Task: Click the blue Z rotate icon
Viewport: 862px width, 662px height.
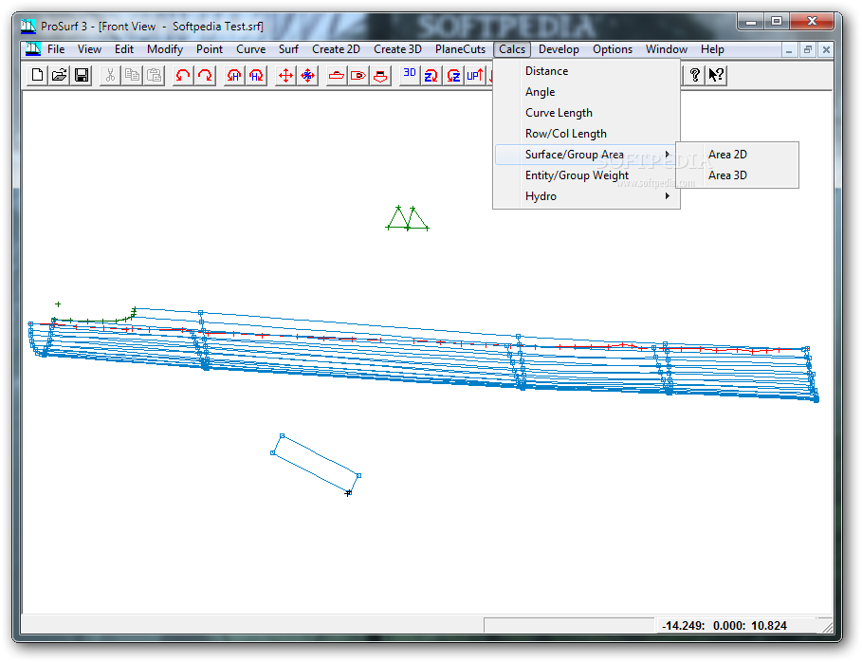Action: [431, 75]
